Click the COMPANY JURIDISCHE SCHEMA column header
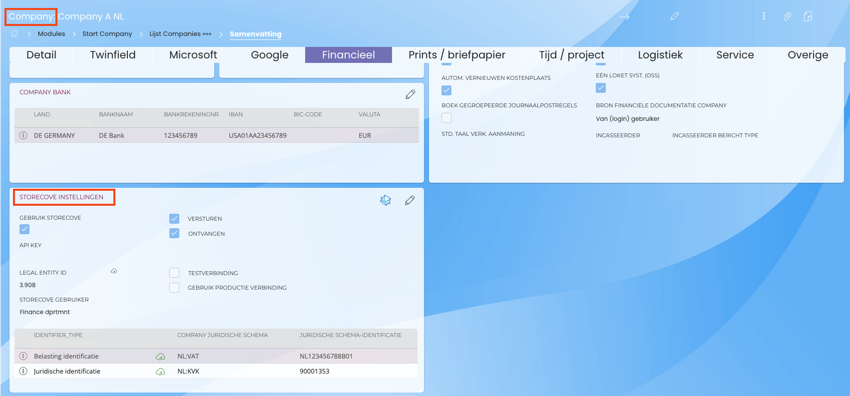This screenshot has height=396, width=850. 223,335
